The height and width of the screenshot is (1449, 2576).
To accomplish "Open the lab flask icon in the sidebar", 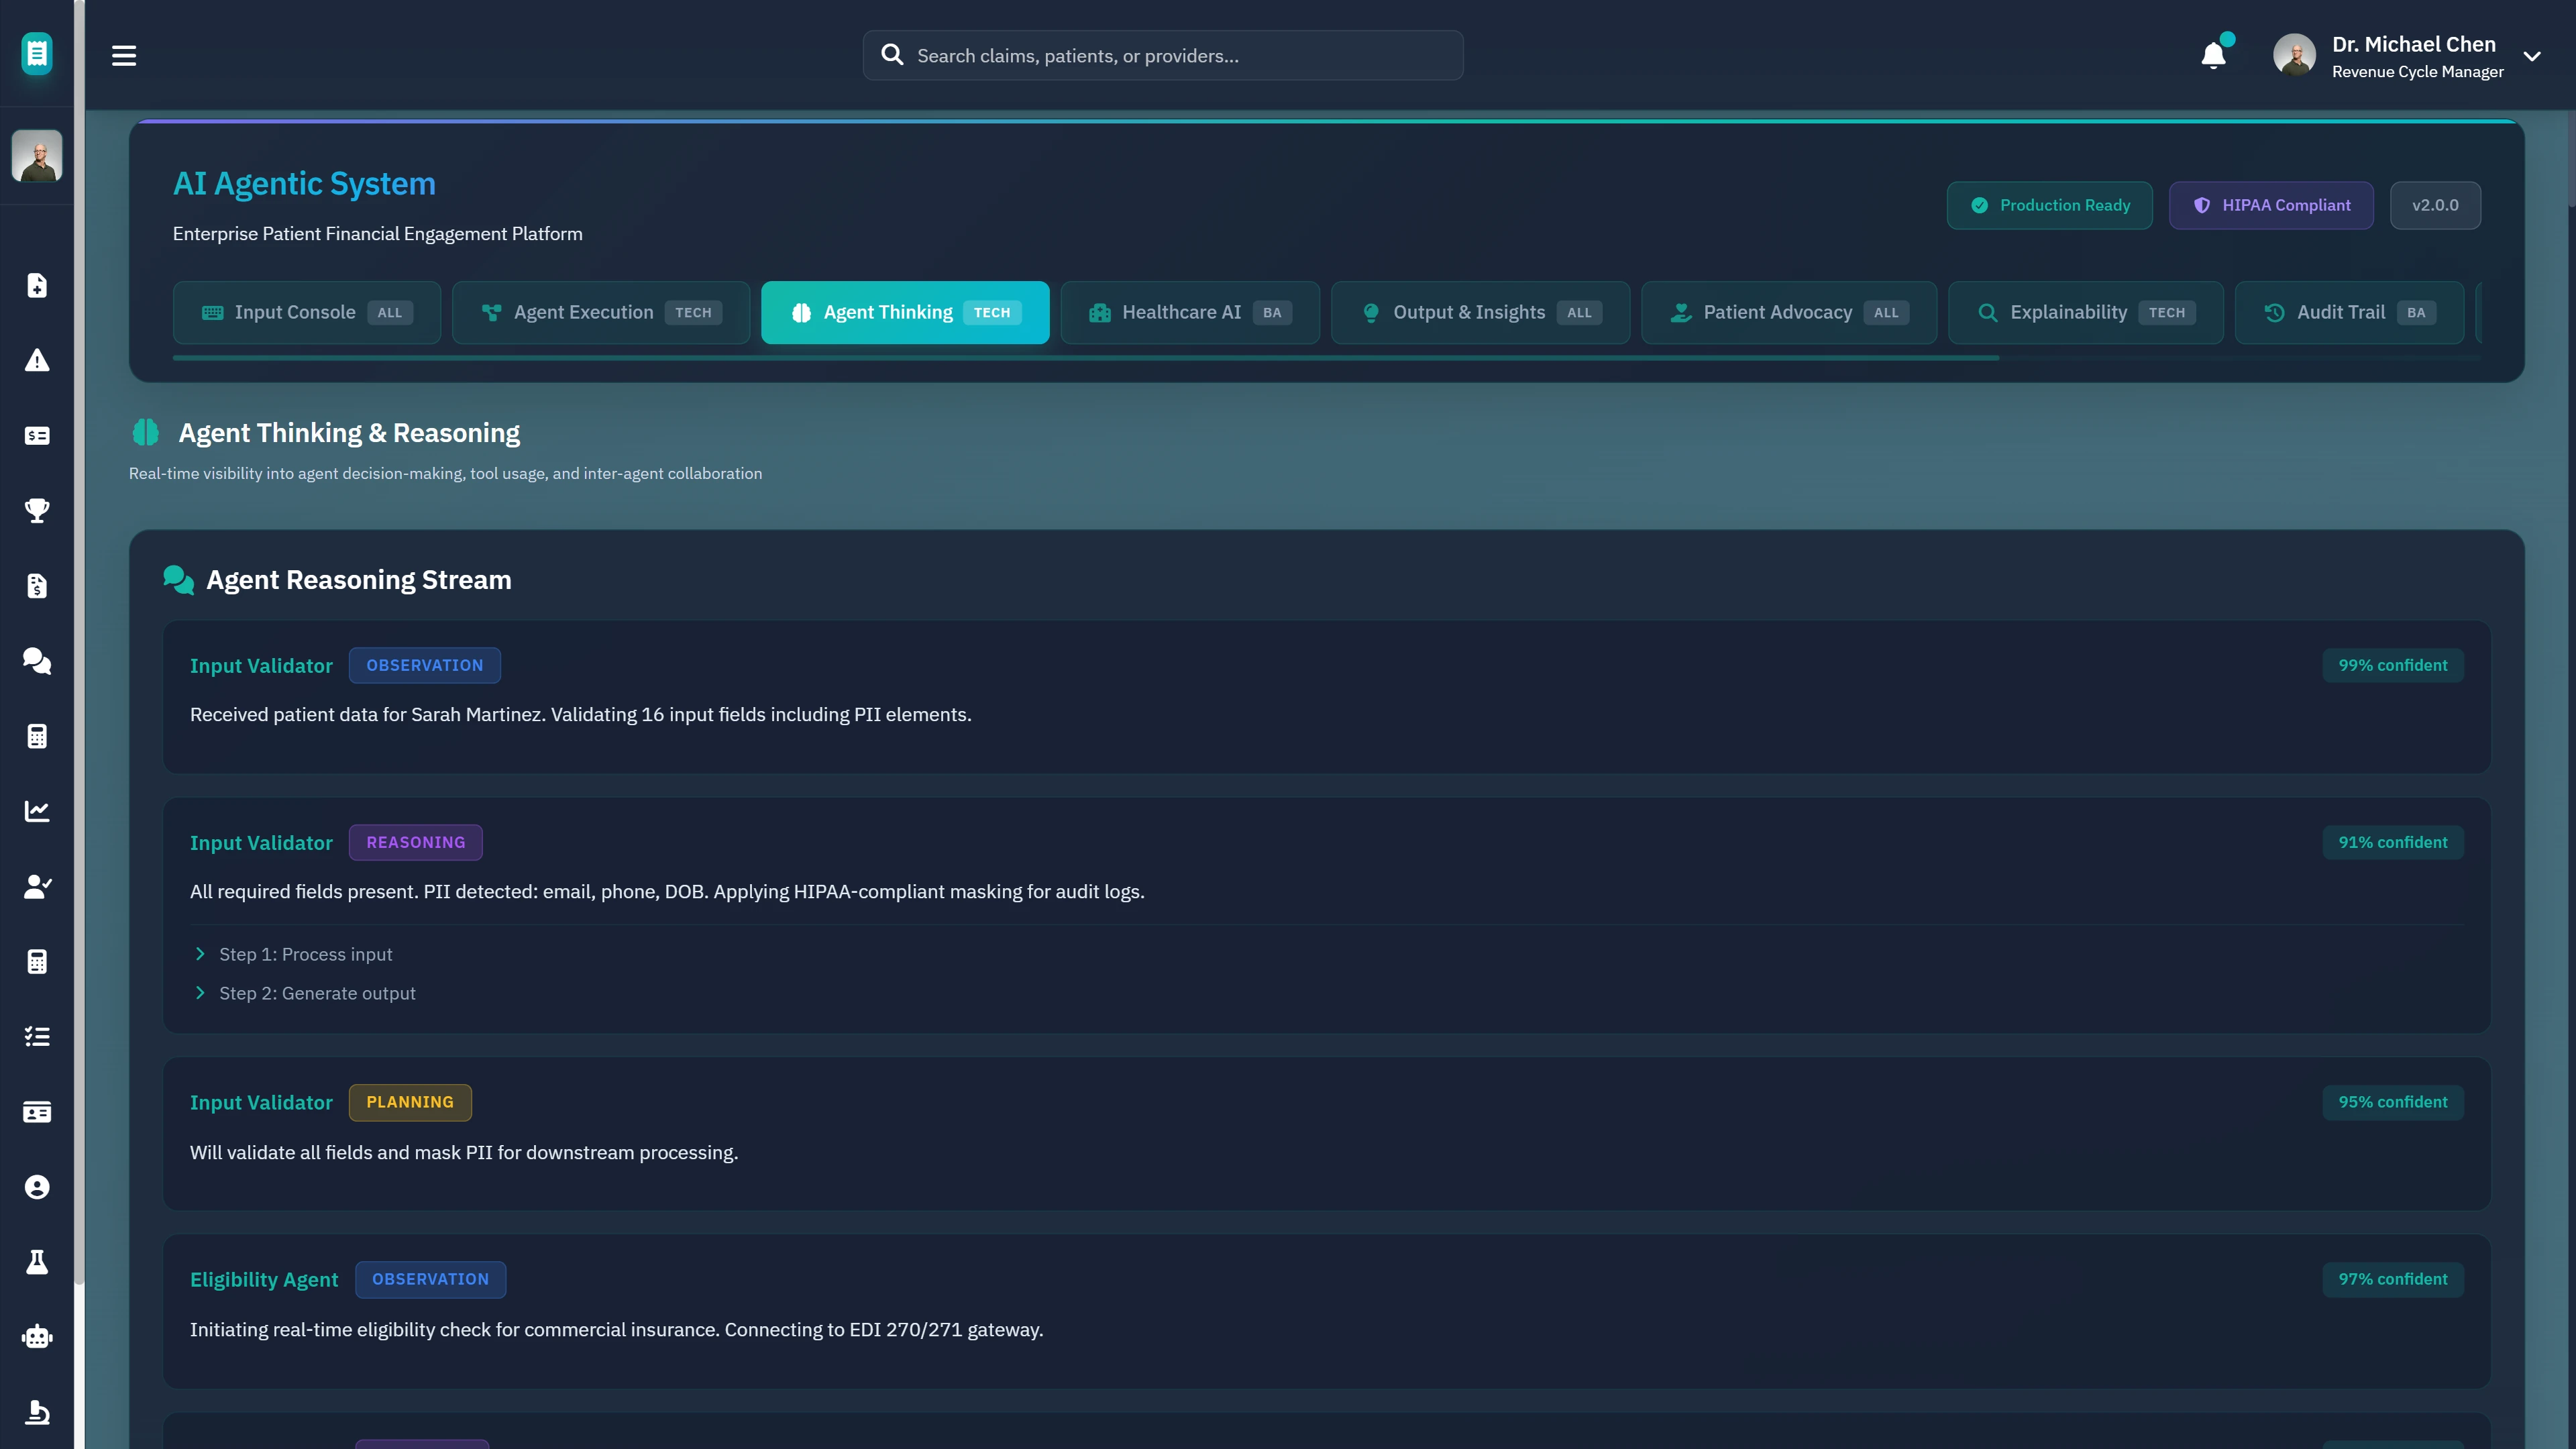I will click(x=37, y=1261).
